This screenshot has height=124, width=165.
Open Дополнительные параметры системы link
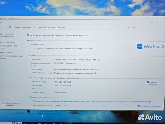pyautogui.click(x=11, y=57)
